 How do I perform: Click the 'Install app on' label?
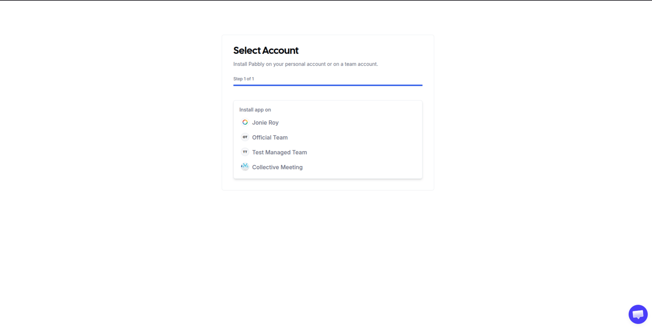click(255, 110)
